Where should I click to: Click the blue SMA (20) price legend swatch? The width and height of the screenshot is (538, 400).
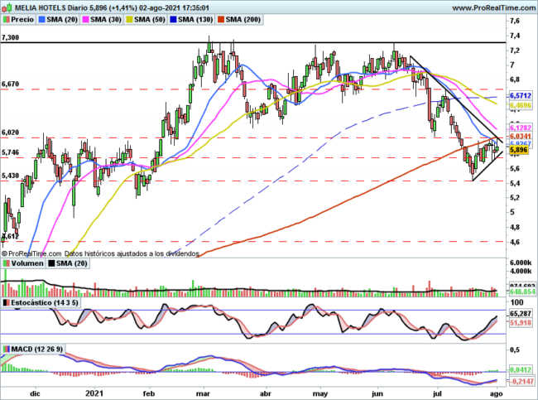coord(42,20)
